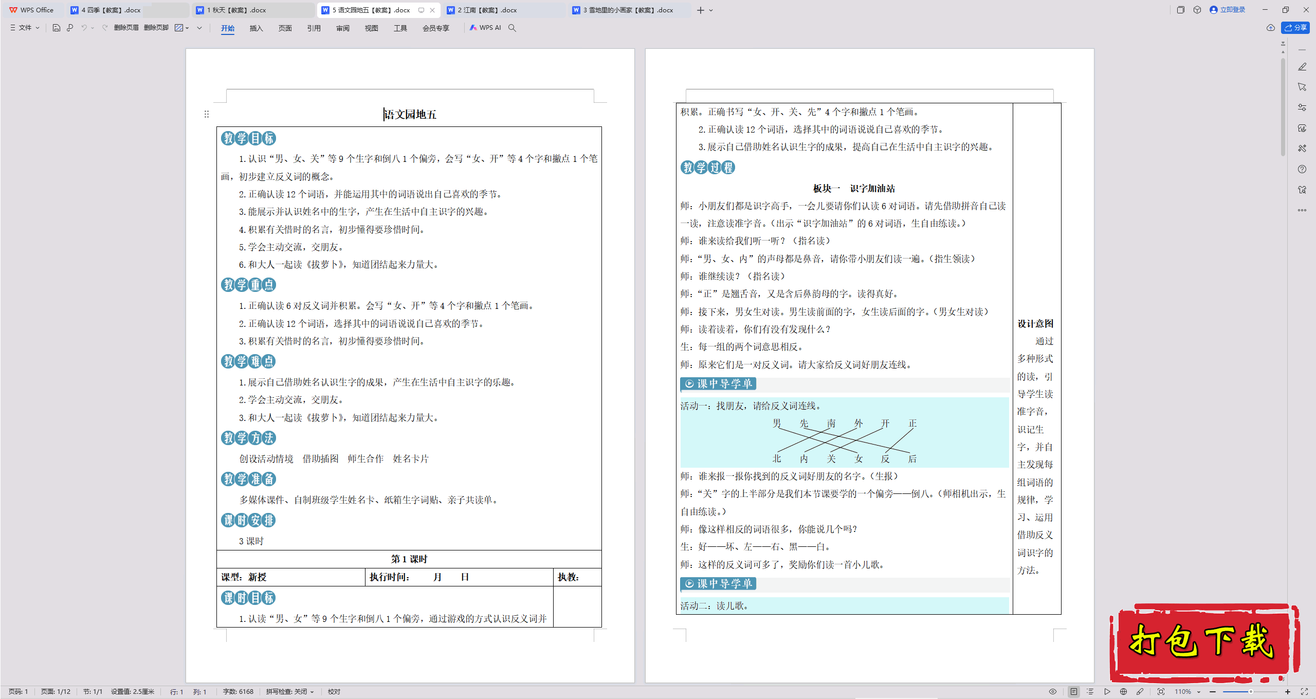Click the multi-window stack icon in the title bar
Screen dimensions: 1316x699
click(1180, 10)
